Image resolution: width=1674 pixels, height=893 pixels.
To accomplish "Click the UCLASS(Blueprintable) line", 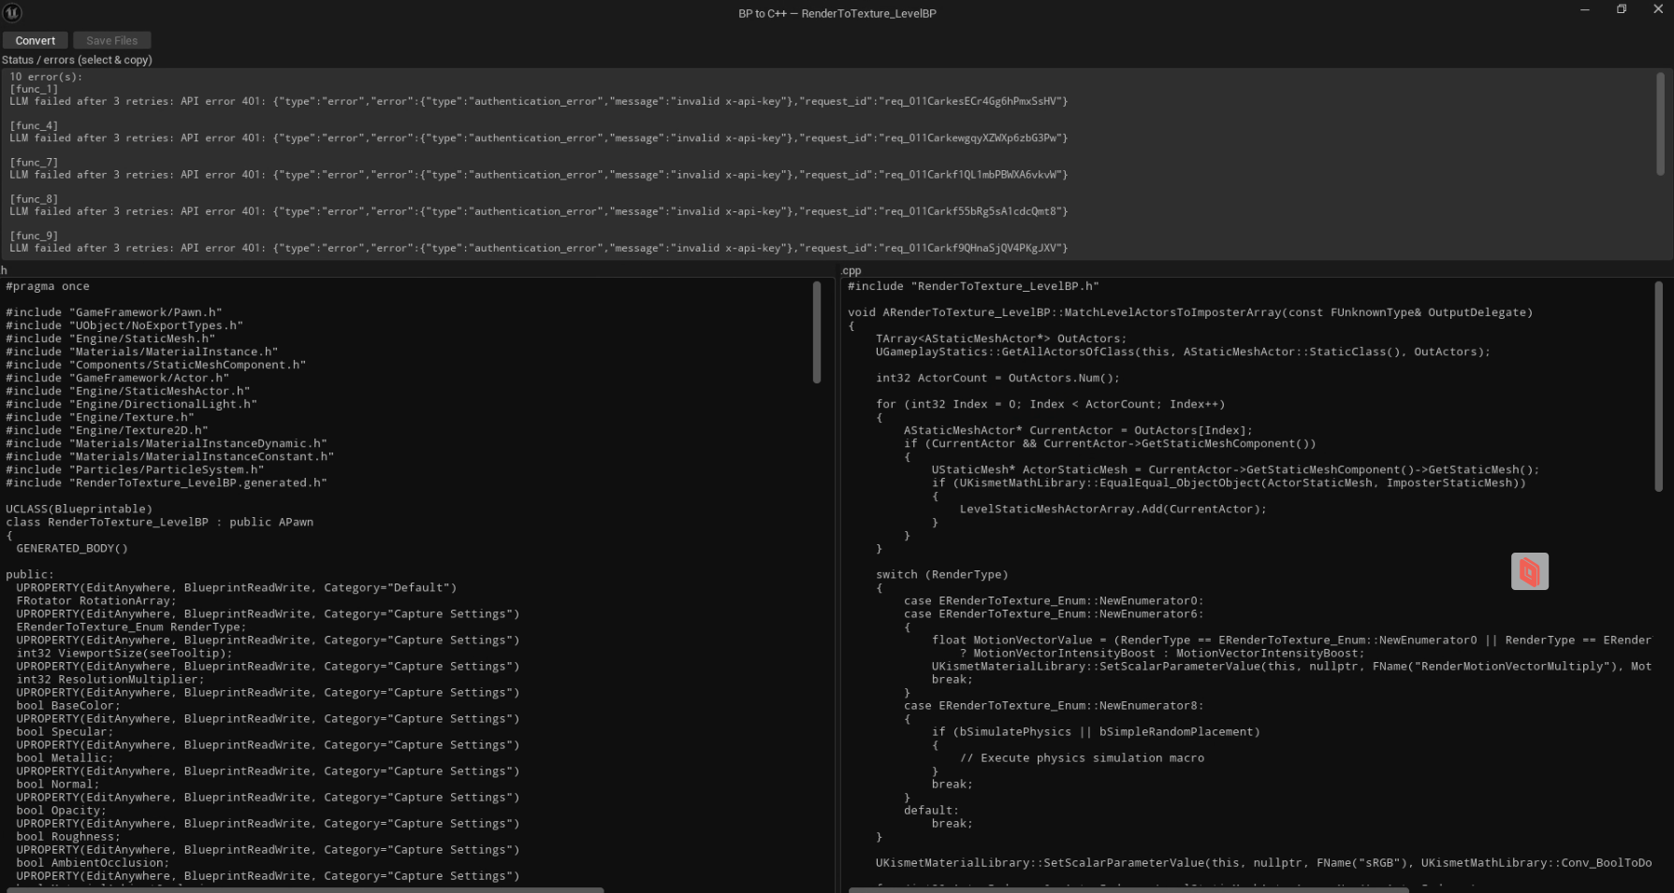I will pyautogui.click(x=79, y=509).
